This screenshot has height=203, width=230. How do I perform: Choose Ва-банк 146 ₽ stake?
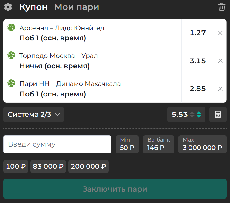point(159,144)
